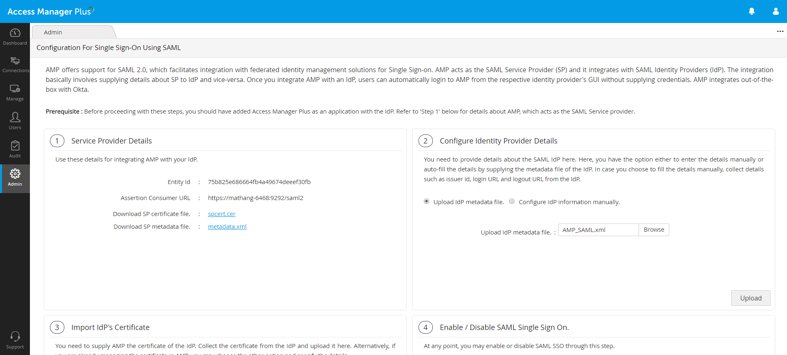Open the notifications bell icon
787x355 pixels.
[752, 11]
